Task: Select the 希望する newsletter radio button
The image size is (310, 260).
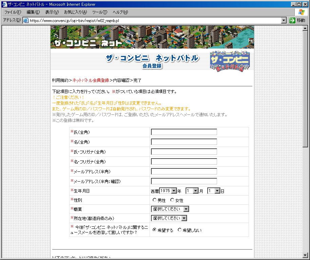Action: (x=154, y=230)
